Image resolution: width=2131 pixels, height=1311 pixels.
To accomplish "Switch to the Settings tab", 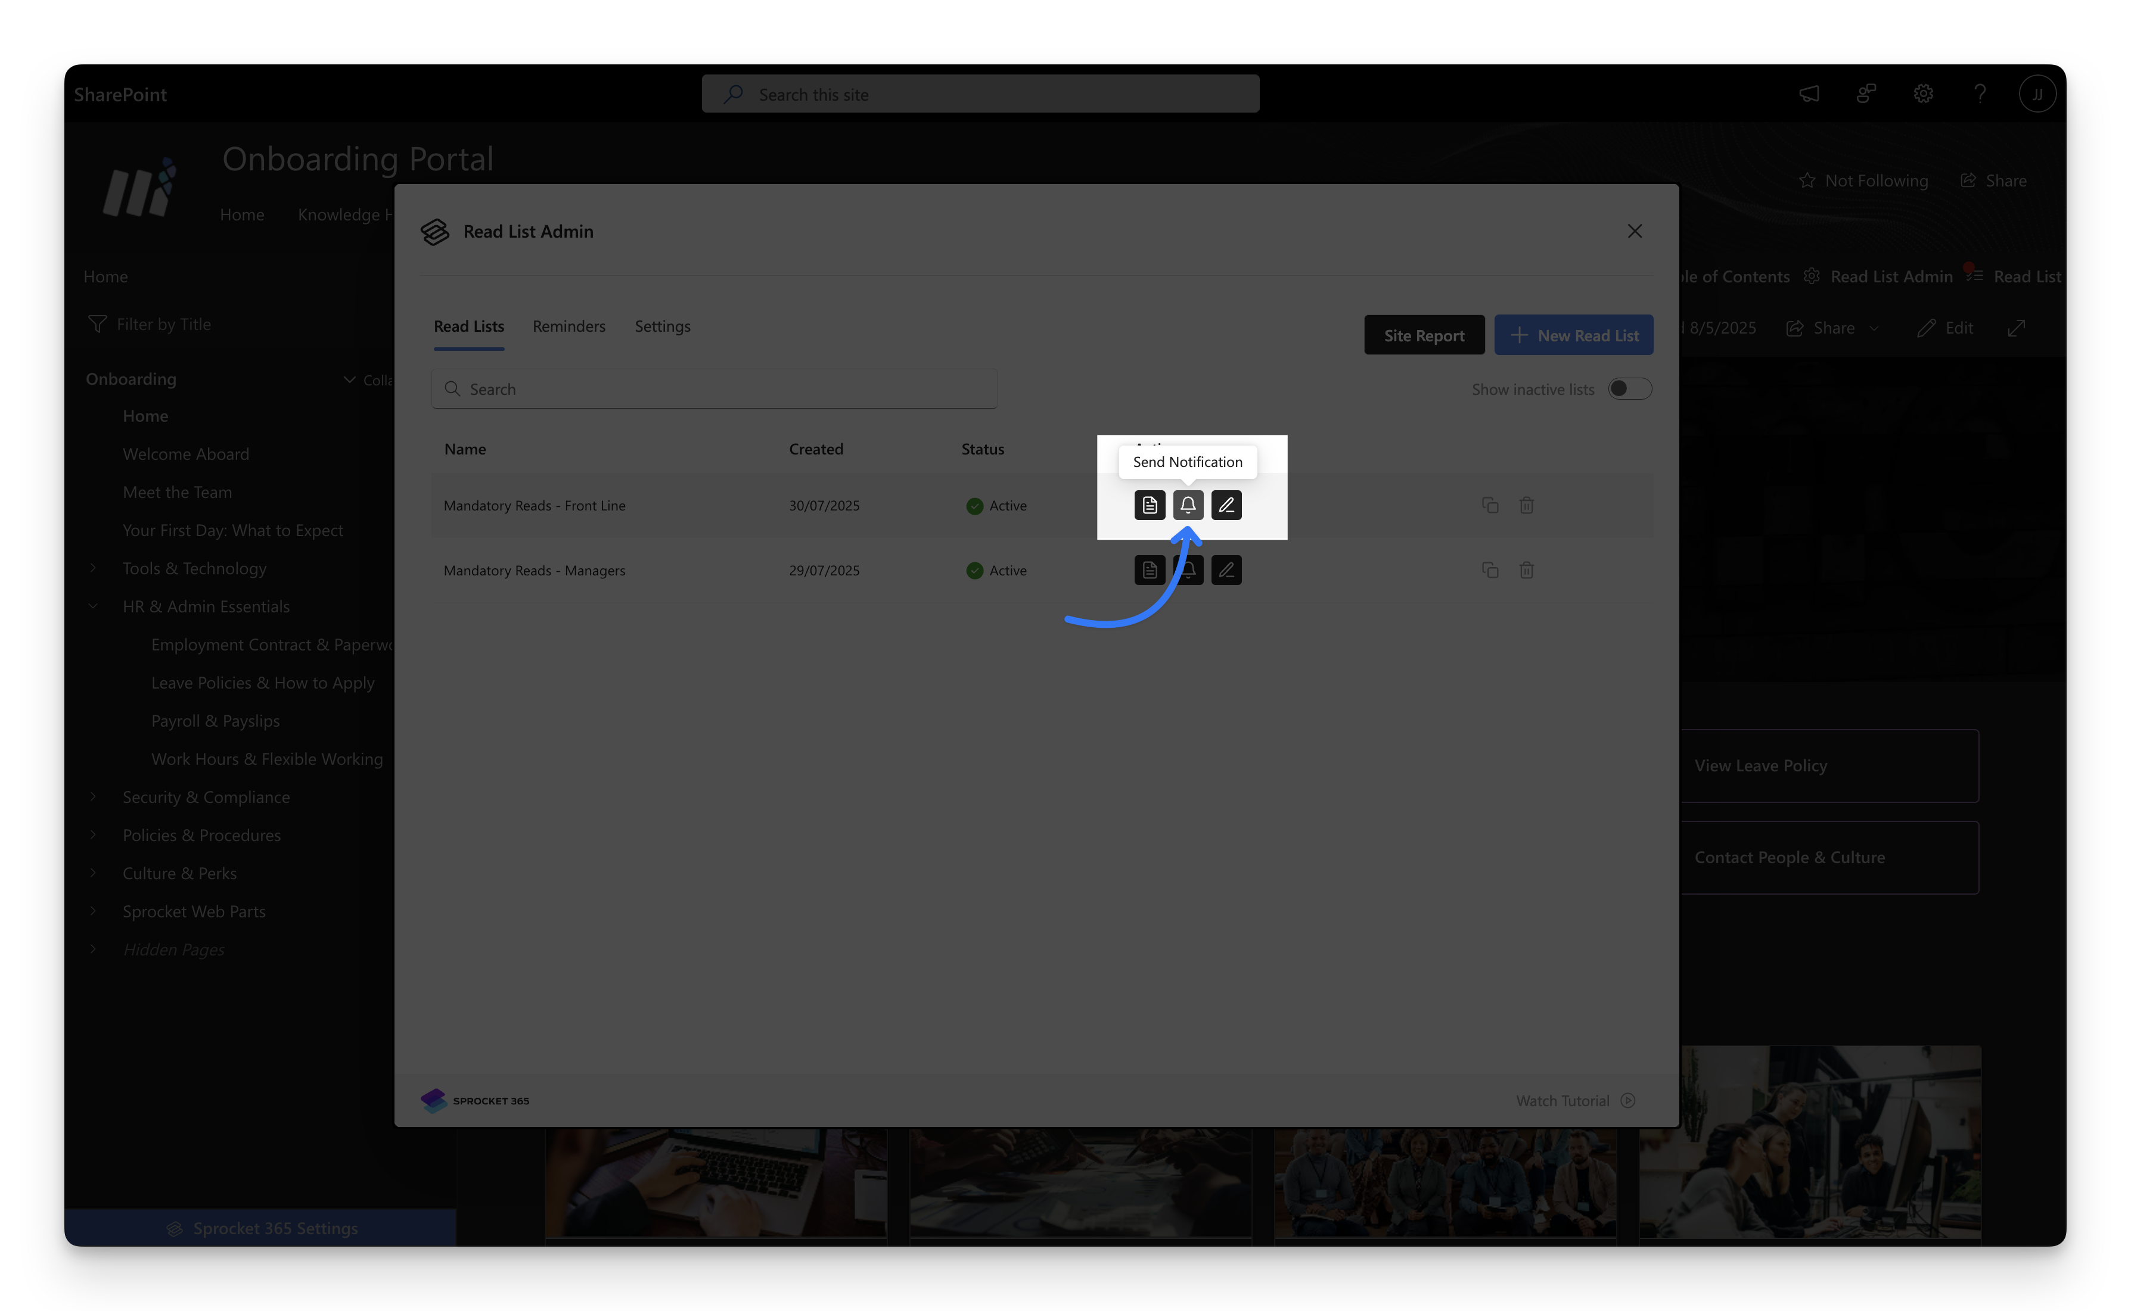I will coord(661,326).
